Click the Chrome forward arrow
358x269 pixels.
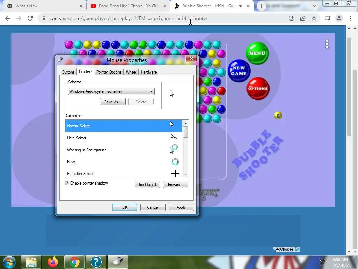19,18
